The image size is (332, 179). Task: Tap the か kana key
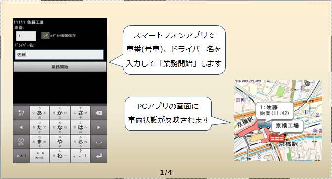60,113
